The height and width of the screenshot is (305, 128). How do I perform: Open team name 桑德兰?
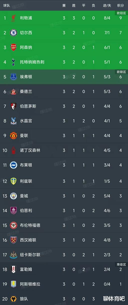(x=26, y=91)
